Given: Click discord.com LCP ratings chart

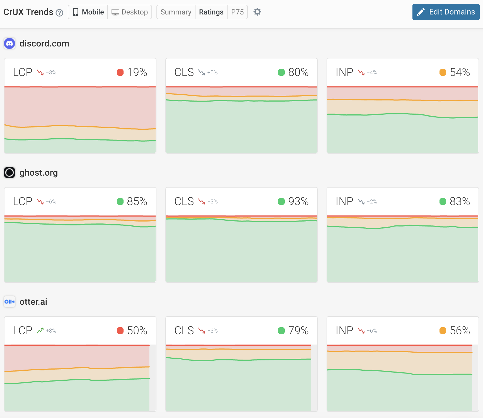Looking at the screenshot, I should (x=80, y=120).
